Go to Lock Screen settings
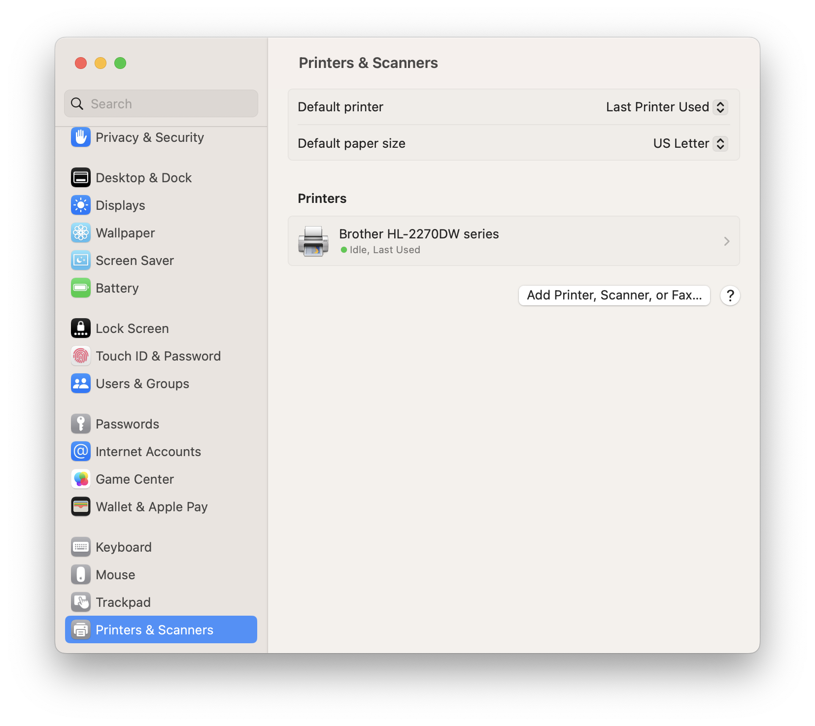815x726 pixels. [x=132, y=329]
